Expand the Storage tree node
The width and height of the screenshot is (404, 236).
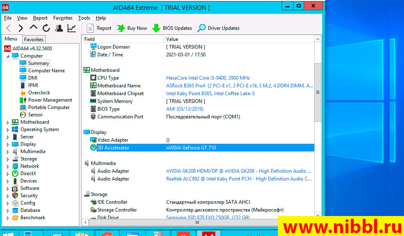click(8, 159)
